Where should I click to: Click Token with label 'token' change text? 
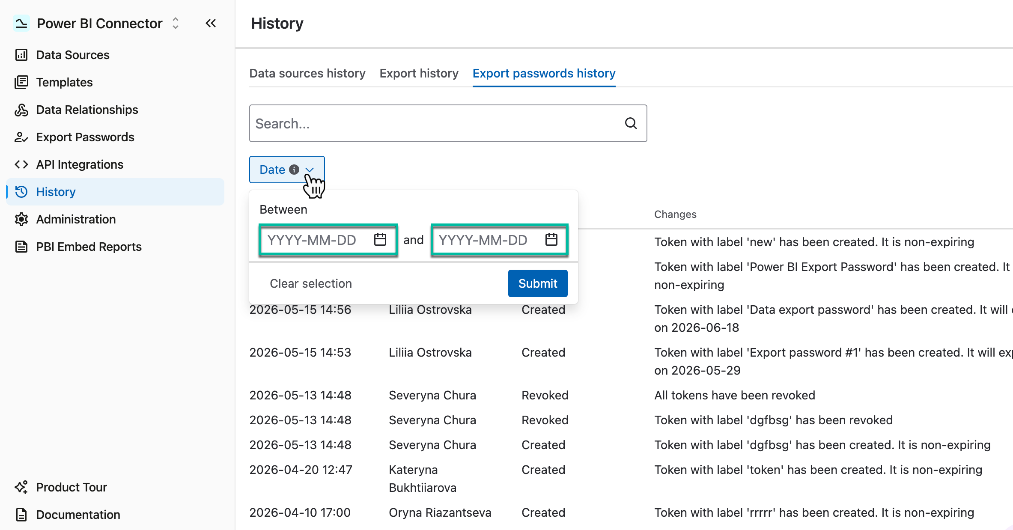[818, 470]
